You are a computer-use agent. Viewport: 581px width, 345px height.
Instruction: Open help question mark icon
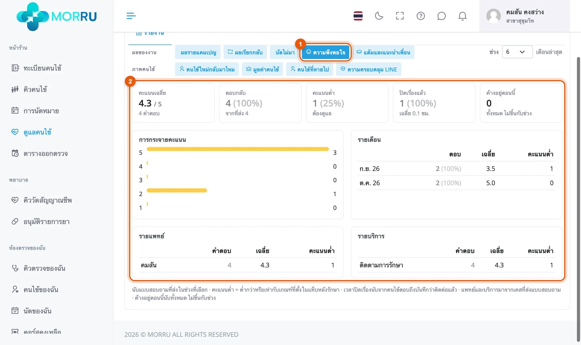pos(421,16)
